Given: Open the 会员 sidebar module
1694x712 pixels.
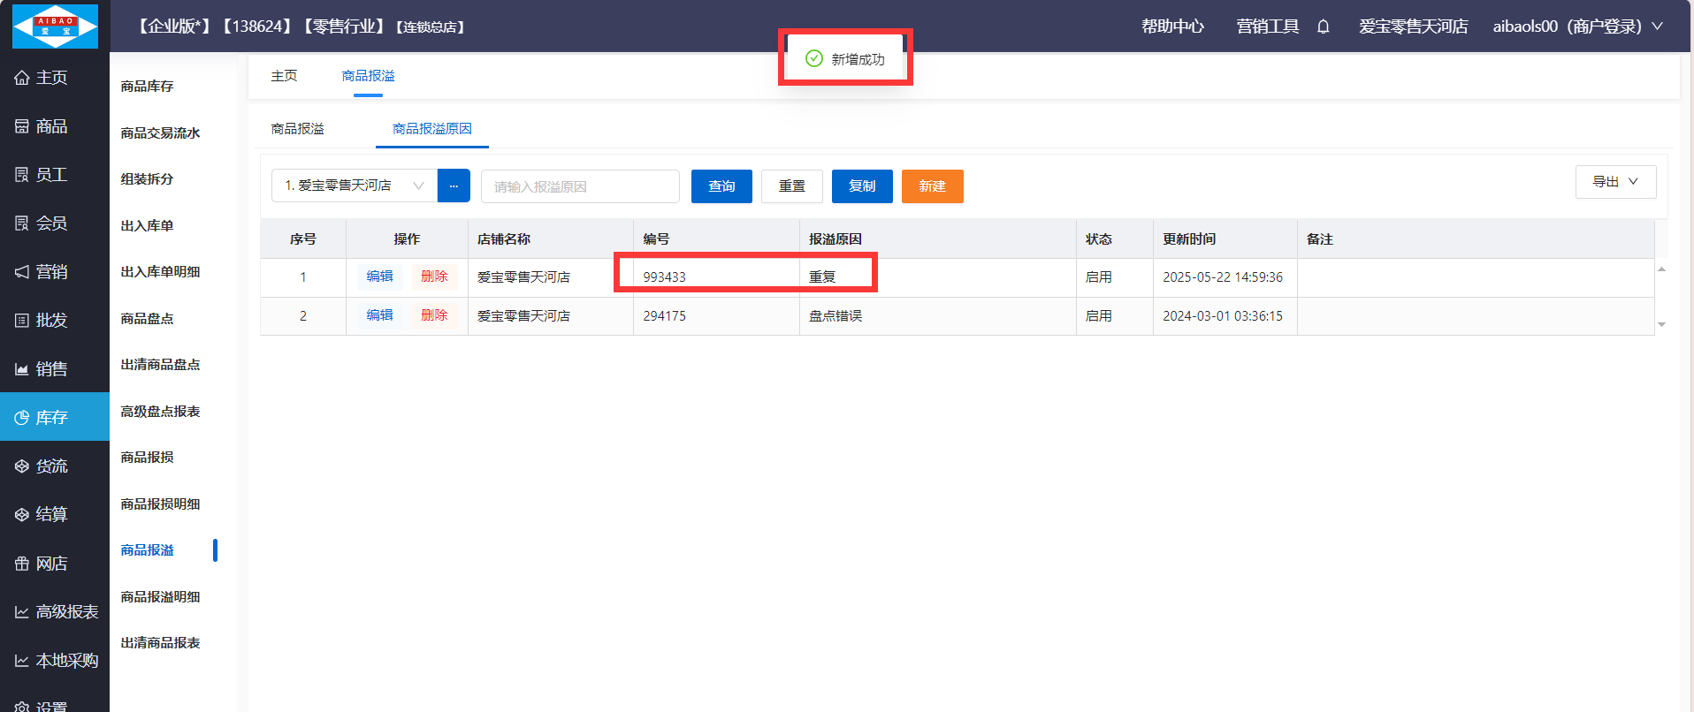Looking at the screenshot, I should (x=55, y=223).
